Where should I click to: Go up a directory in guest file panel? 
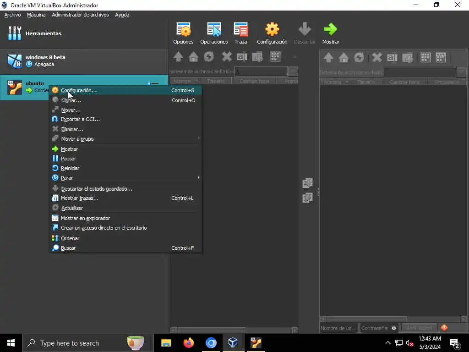coord(328,57)
